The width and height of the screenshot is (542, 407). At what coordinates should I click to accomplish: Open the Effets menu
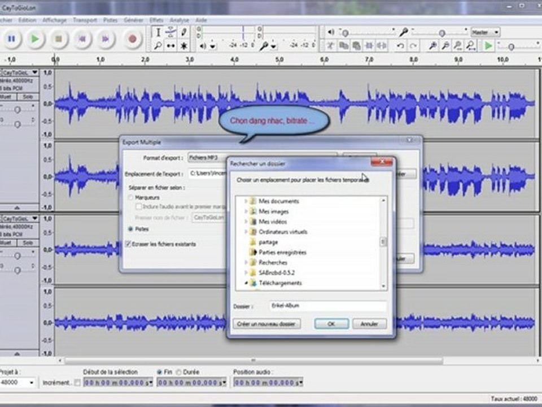coord(156,20)
